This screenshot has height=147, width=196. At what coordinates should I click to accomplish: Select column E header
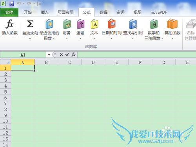coord(117,62)
